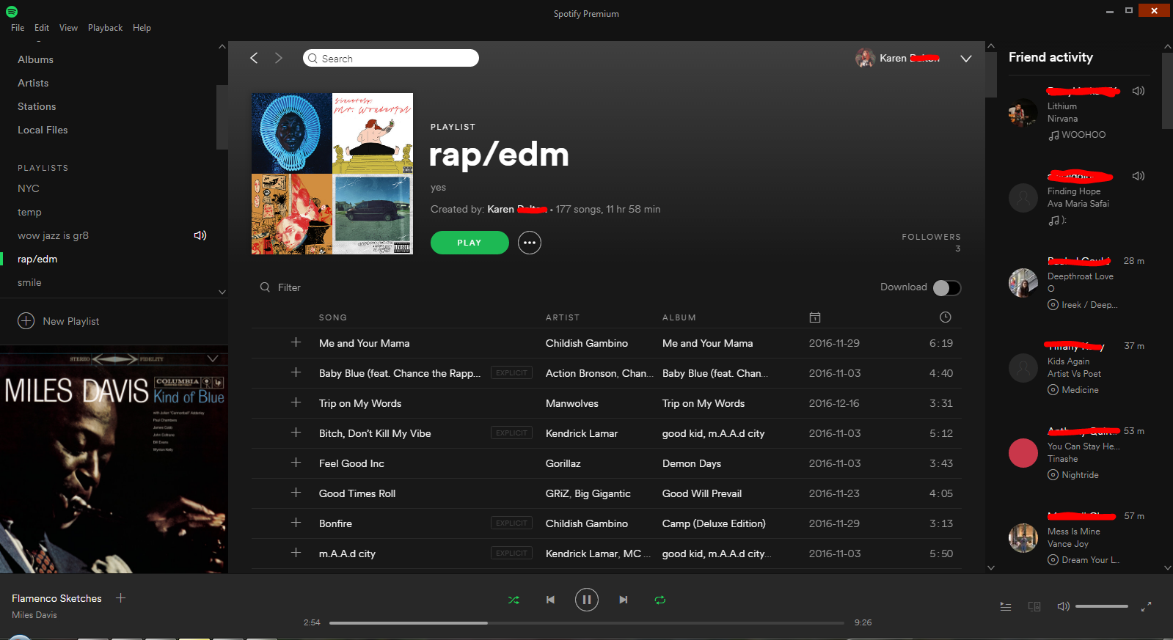Click the devices available icon
Image resolution: width=1173 pixels, height=640 pixels.
(x=1034, y=606)
